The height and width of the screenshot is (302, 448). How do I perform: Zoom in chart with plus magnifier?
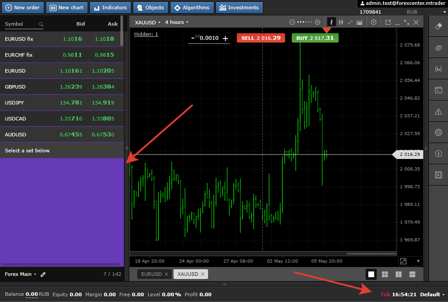point(317,22)
